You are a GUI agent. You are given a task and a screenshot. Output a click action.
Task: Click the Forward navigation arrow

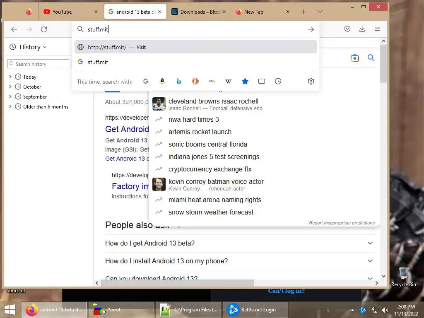pyautogui.click(x=29, y=29)
